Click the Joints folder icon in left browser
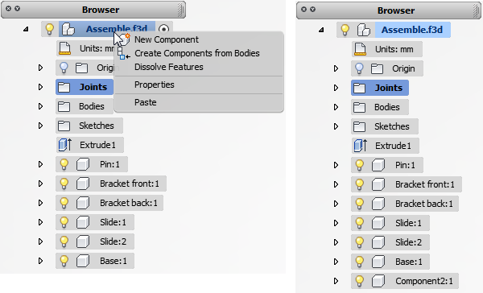 point(64,87)
